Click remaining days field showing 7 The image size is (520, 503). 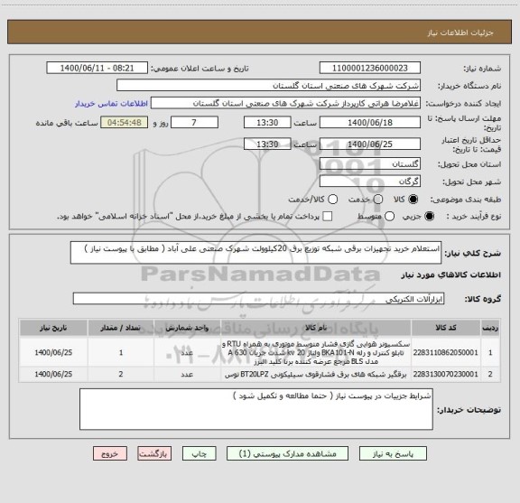(194, 123)
